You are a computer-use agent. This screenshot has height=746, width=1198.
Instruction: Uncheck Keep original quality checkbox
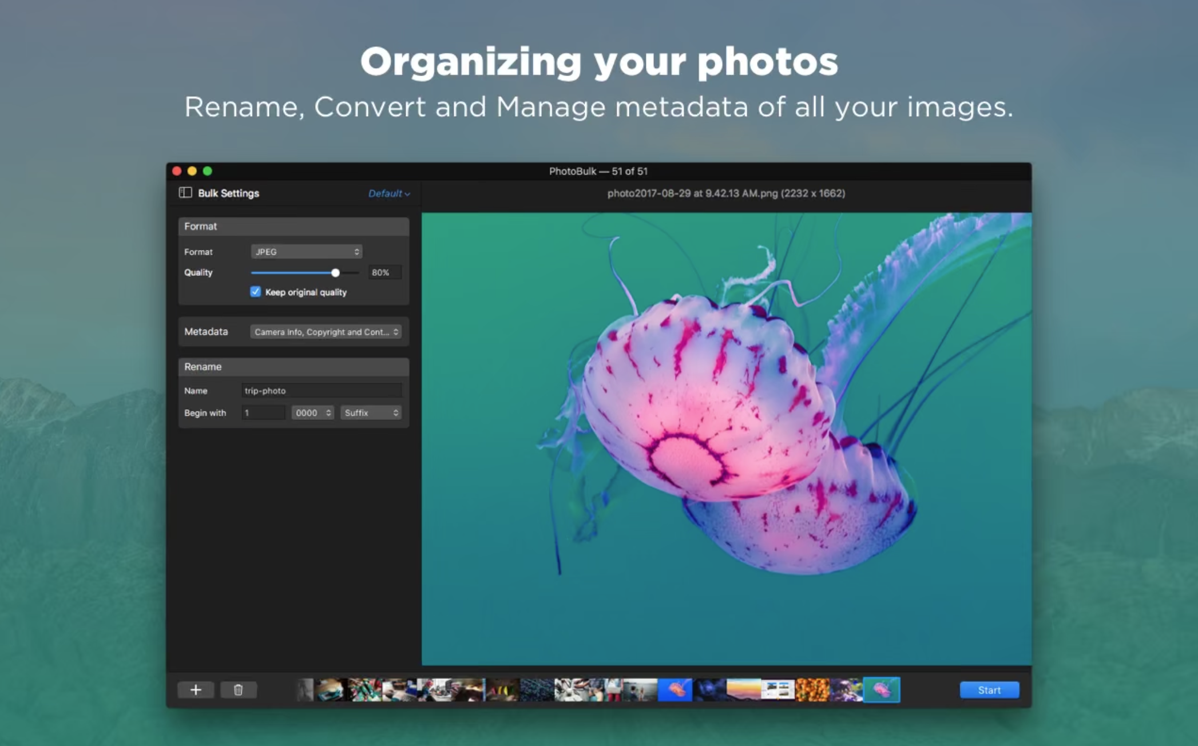click(256, 292)
